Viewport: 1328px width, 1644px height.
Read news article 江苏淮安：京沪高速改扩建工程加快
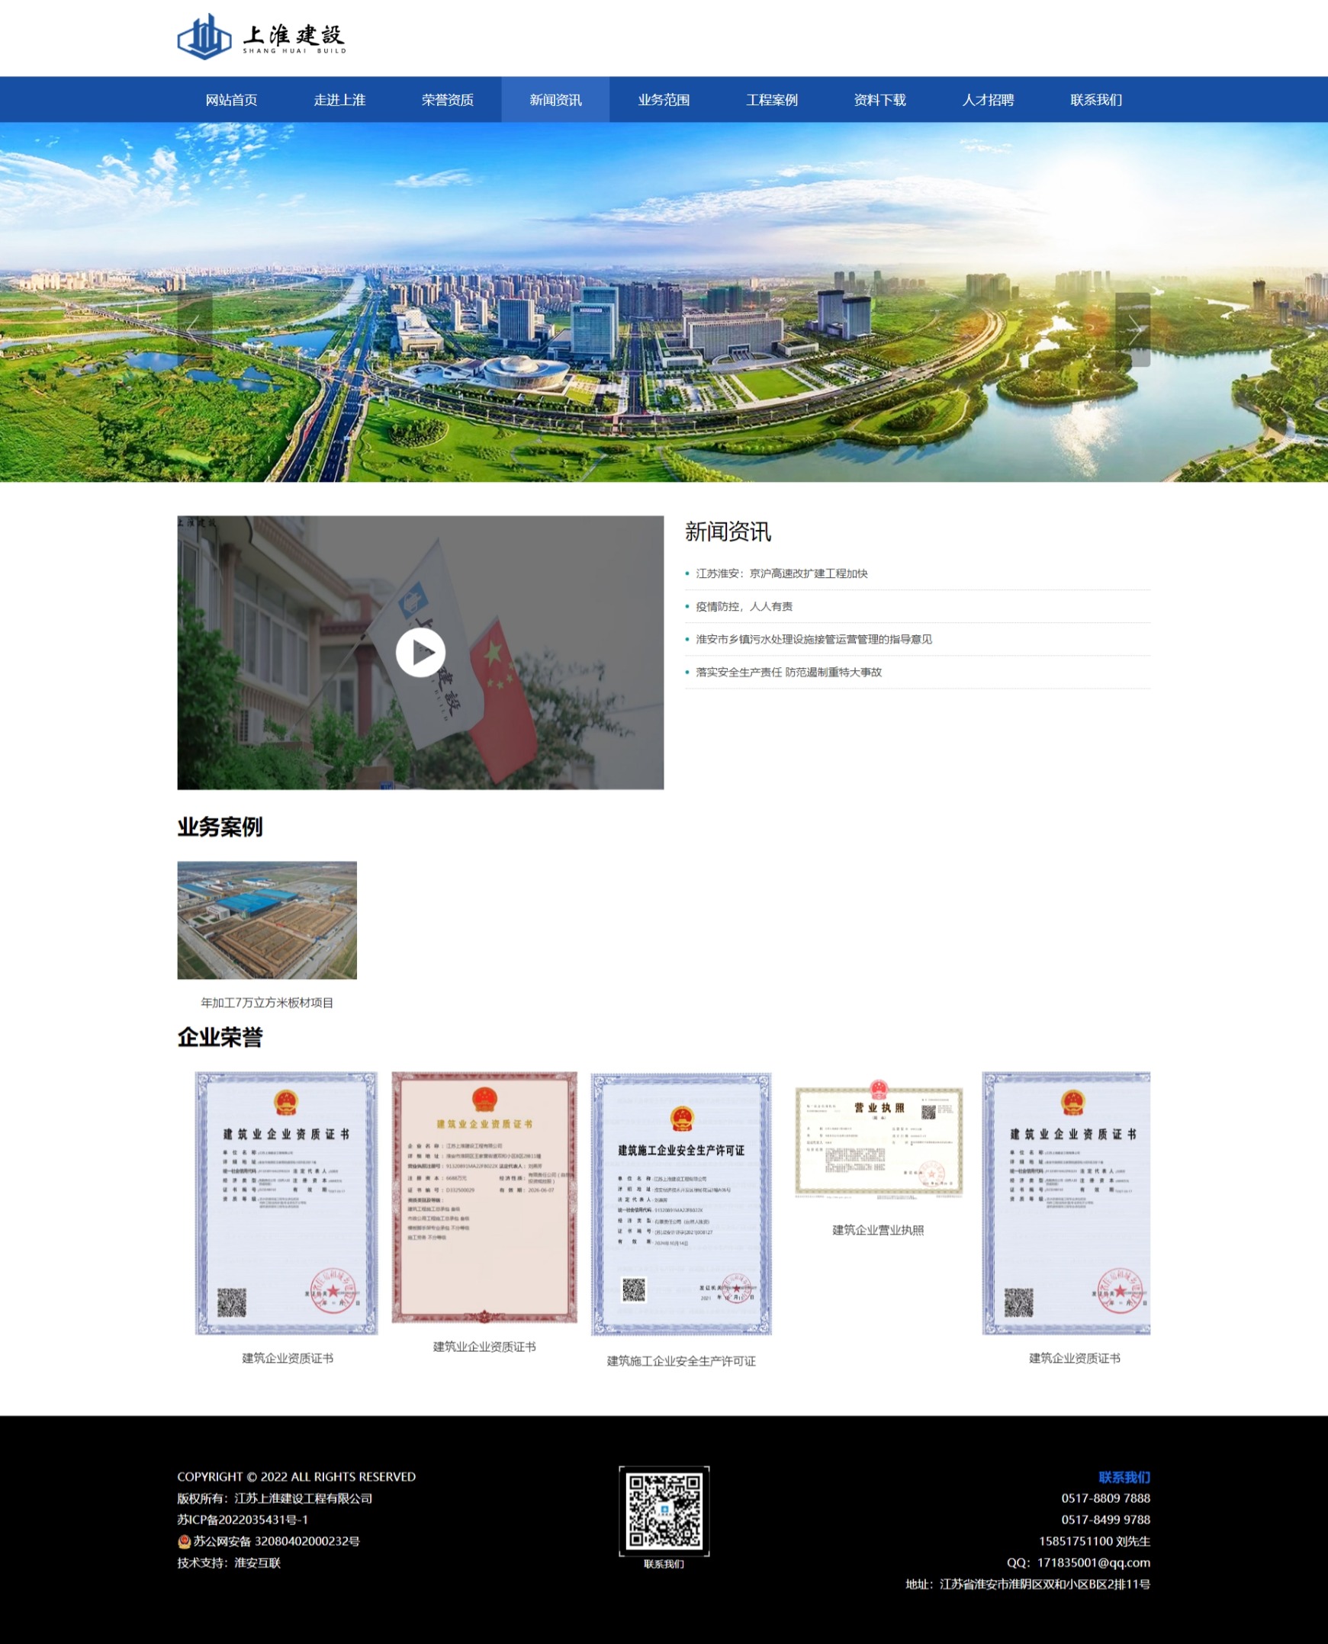781,573
